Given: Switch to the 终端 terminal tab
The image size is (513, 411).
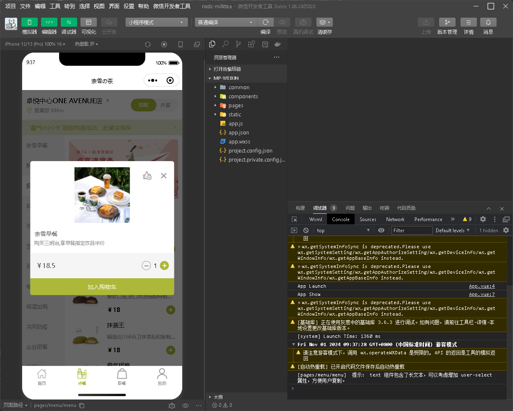Looking at the screenshot, I should pyautogui.click(x=385, y=208).
